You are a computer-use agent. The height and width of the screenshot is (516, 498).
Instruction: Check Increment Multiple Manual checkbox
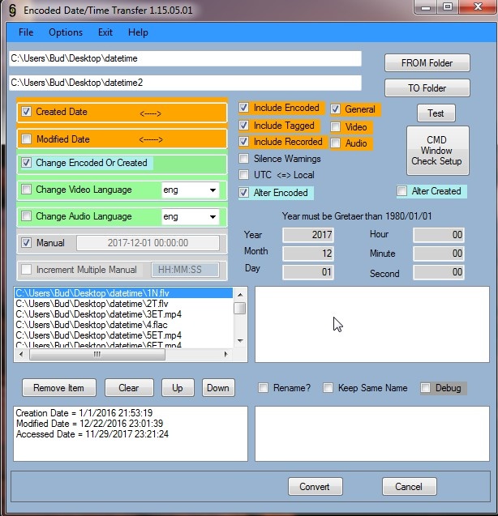[x=27, y=270]
